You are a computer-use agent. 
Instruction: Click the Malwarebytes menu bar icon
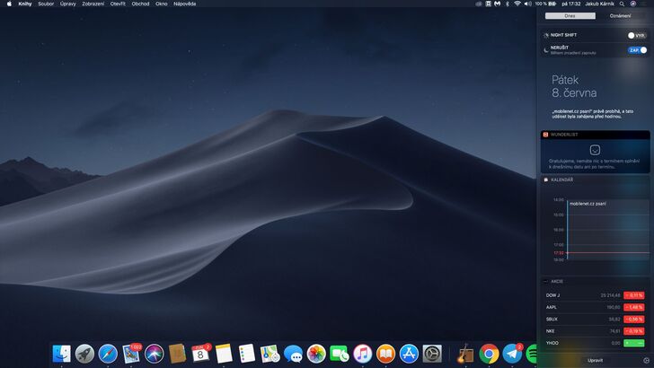(x=497, y=4)
